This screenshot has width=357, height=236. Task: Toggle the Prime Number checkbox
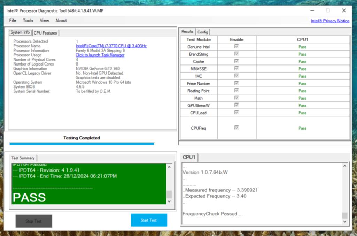click(x=236, y=83)
